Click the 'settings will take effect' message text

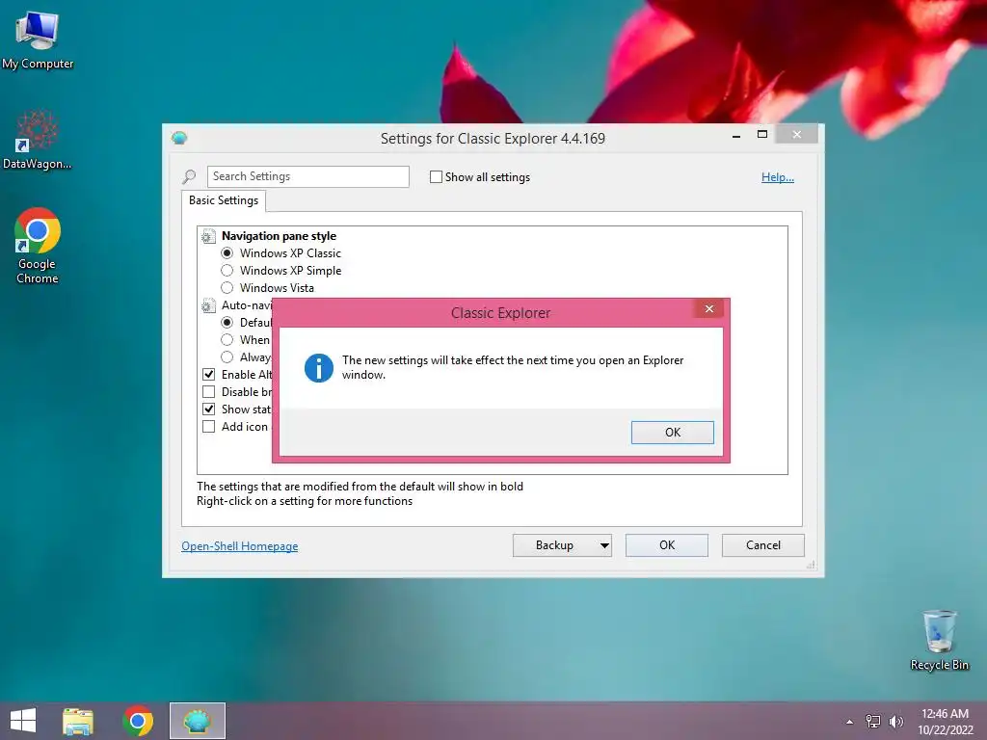[x=513, y=367]
